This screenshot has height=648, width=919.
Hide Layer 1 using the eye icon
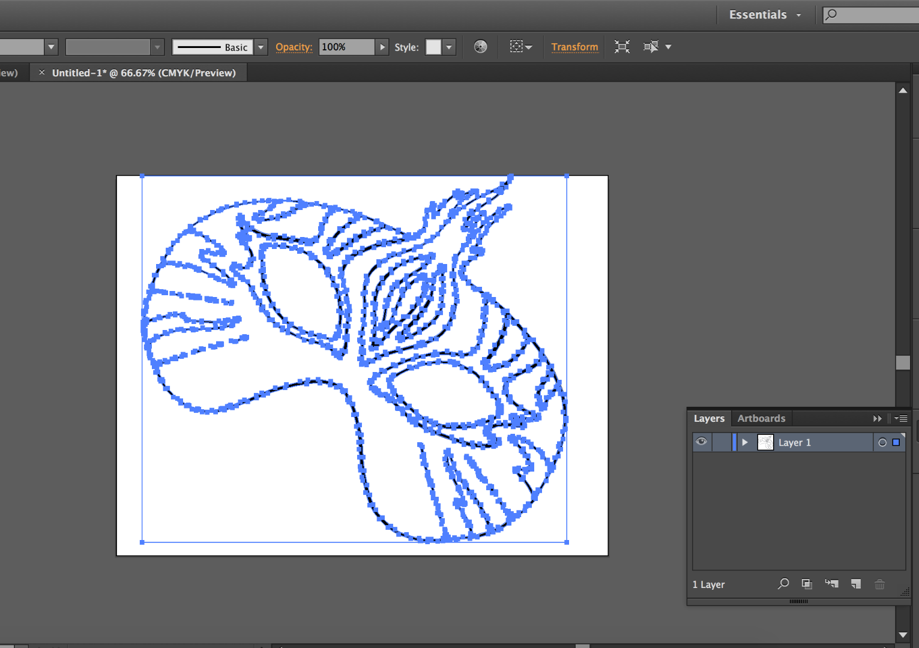tap(701, 442)
